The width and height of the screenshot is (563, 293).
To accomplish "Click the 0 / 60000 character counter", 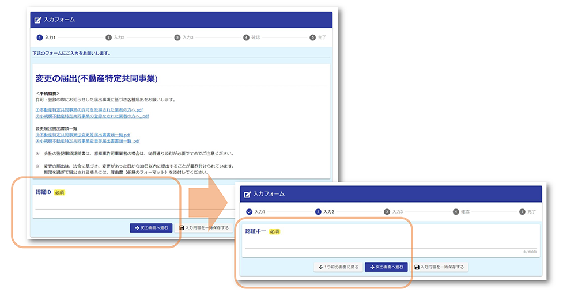I will 530,252.
